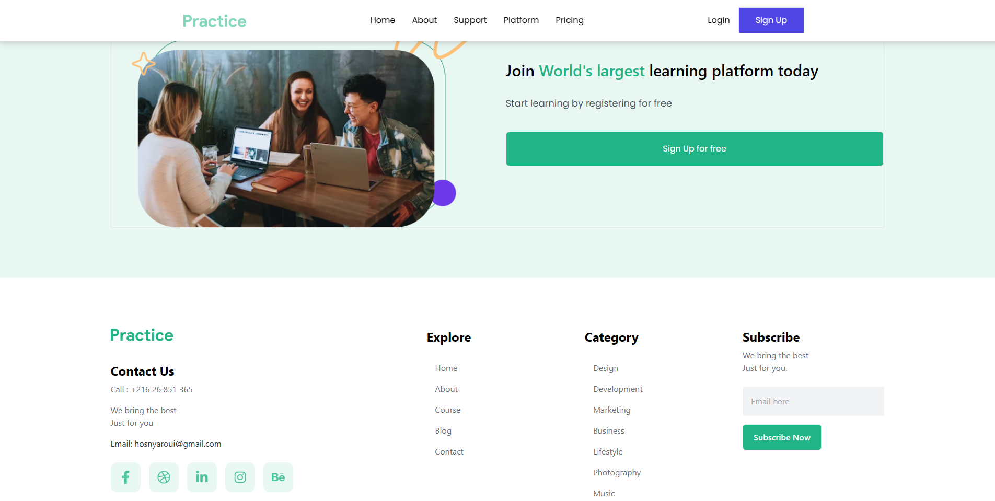
Task: Open the Behance social icon
Action: click(278, 477)
